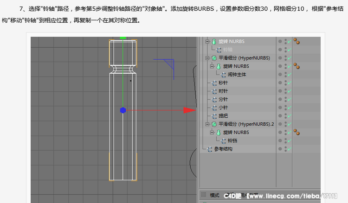Collapse 旋转 NURBS that contains 铃轴
The image size is (348, 203).
[x=207, y=41]
